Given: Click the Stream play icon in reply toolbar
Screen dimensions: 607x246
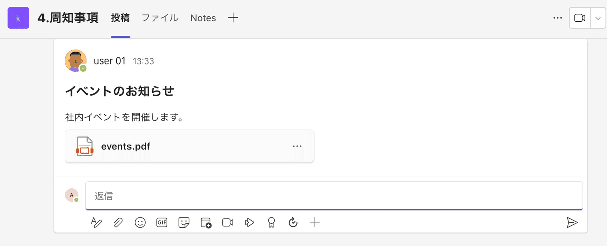Looking at the screenshot, I should [249, 222].
